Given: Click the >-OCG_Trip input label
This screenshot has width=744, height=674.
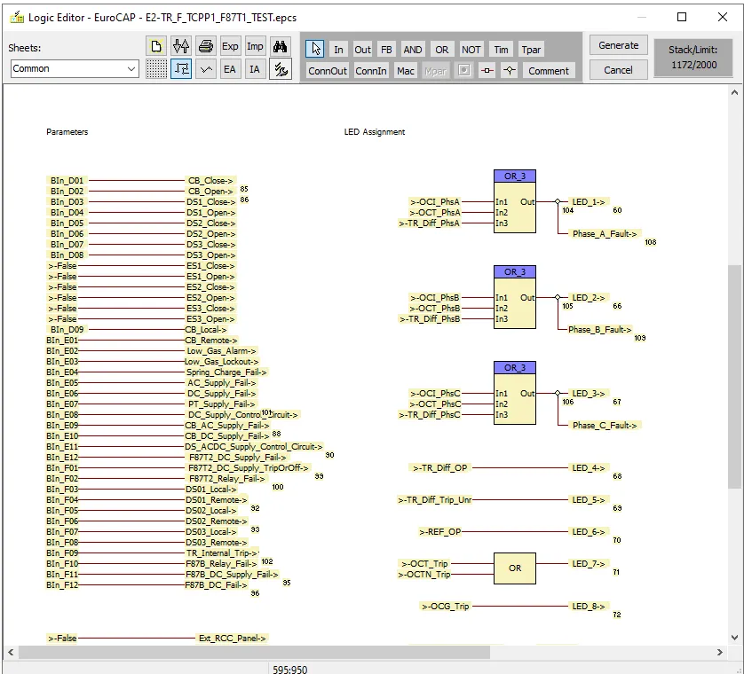Looking at the screenshot, I should click(445, 607).
